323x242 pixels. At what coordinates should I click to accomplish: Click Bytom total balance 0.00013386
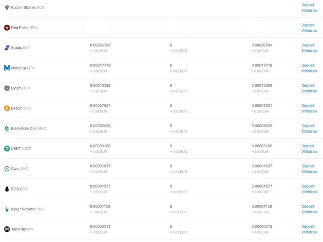click(x=262, y=86)
